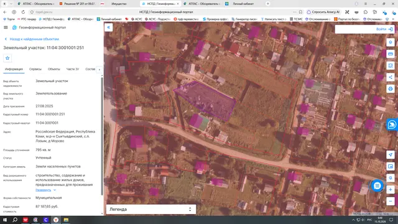398x224 pixels.
Task: Open the ТЕЗИС bookmark
Action: click(x=296, y=19)
